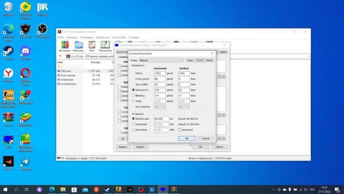Enable the Interlaced checkbox
344x194 pixels.
[180, 130]
